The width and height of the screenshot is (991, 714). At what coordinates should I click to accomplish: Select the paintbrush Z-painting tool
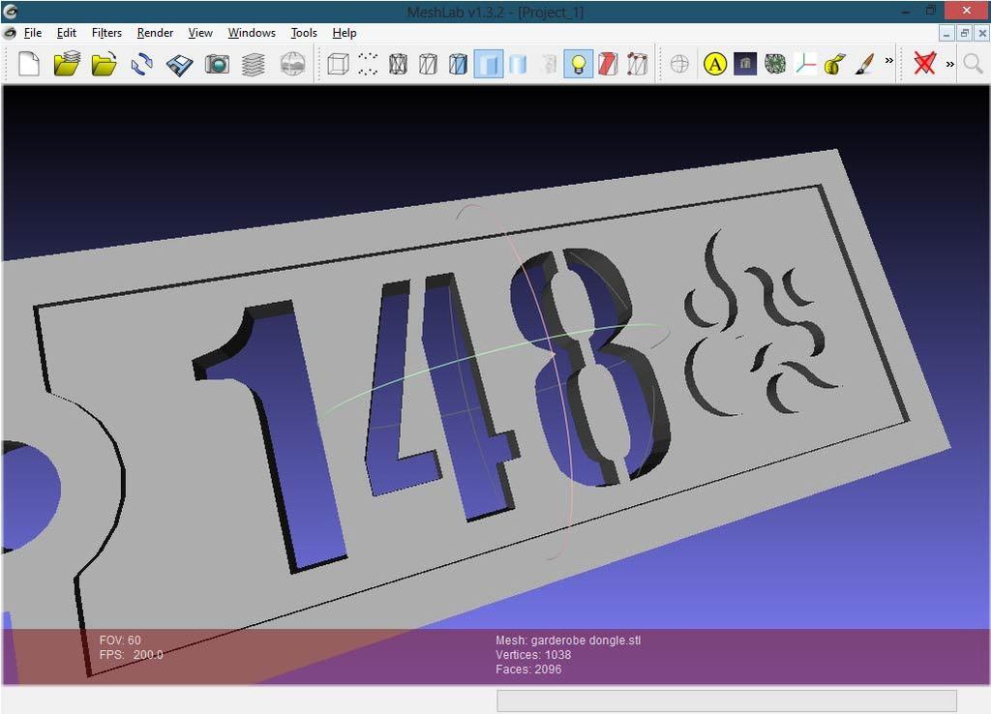pos(865,65)
